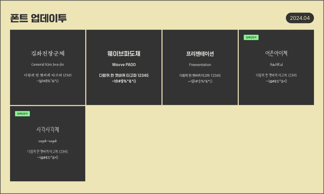Open the 어른아이체 font card title
Viewport: 324px width, 194px height.
[276, 53]
